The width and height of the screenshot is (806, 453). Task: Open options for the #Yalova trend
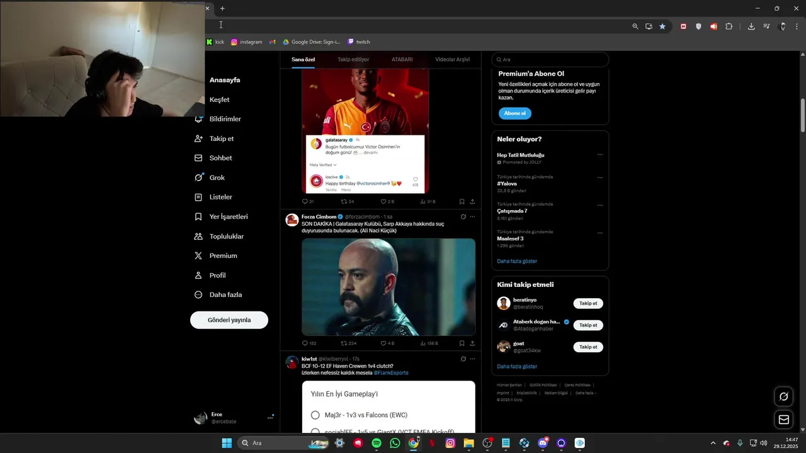click(x=599, y=177)
